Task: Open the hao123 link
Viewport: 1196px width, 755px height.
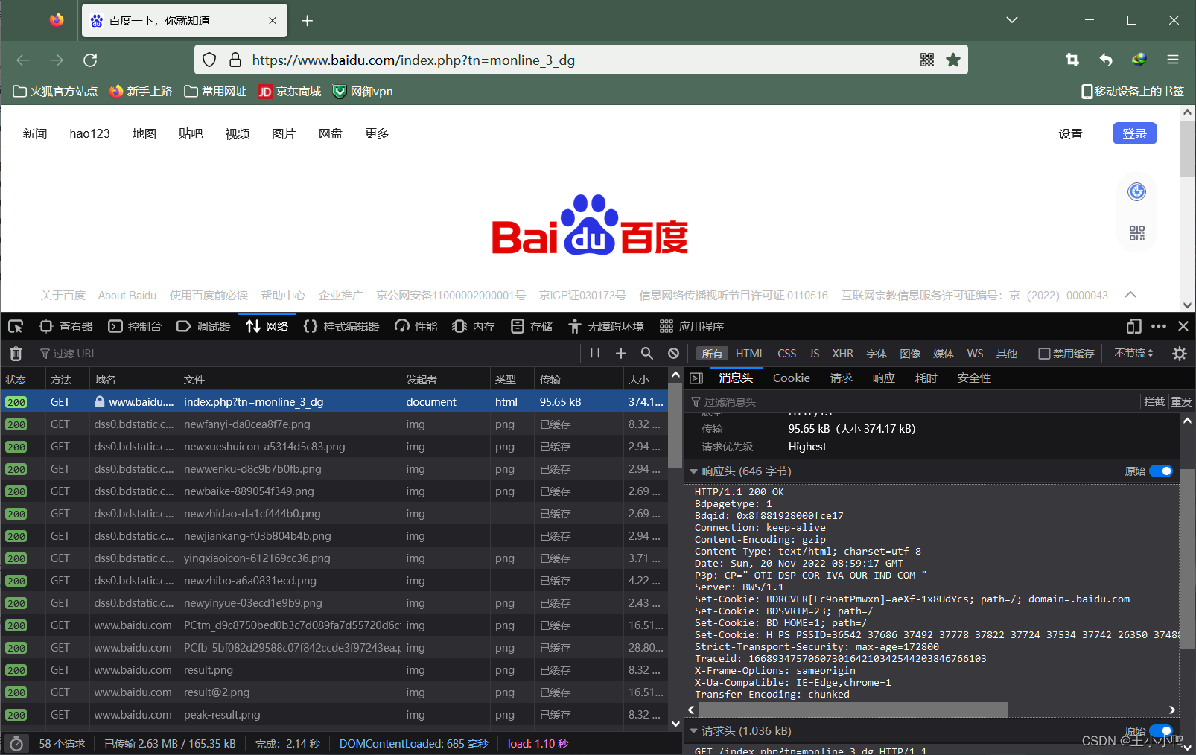Action: [x=89, y=133]
